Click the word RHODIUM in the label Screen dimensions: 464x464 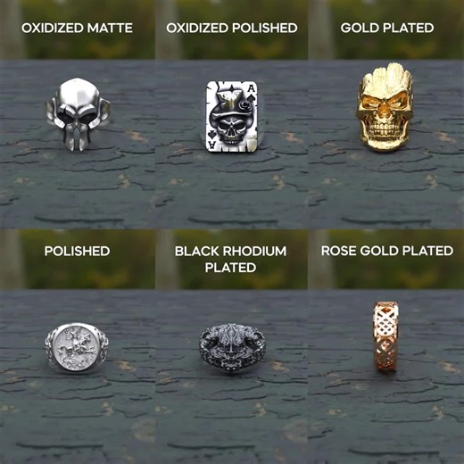click(254, 252)
